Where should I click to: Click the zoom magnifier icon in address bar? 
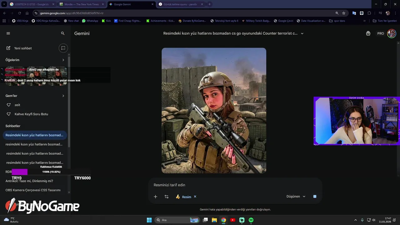(x=337, y=13)
